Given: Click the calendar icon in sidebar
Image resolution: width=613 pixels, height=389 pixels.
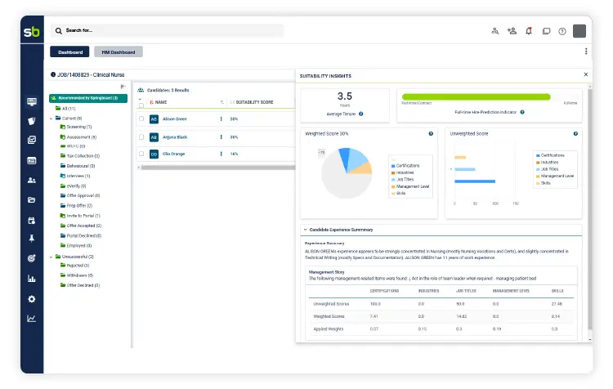Looking at the screenshot, I should tap(32, 220).
